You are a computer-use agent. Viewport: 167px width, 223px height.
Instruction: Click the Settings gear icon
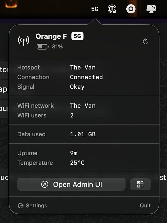pyautogui.click(x=21, y=206)
